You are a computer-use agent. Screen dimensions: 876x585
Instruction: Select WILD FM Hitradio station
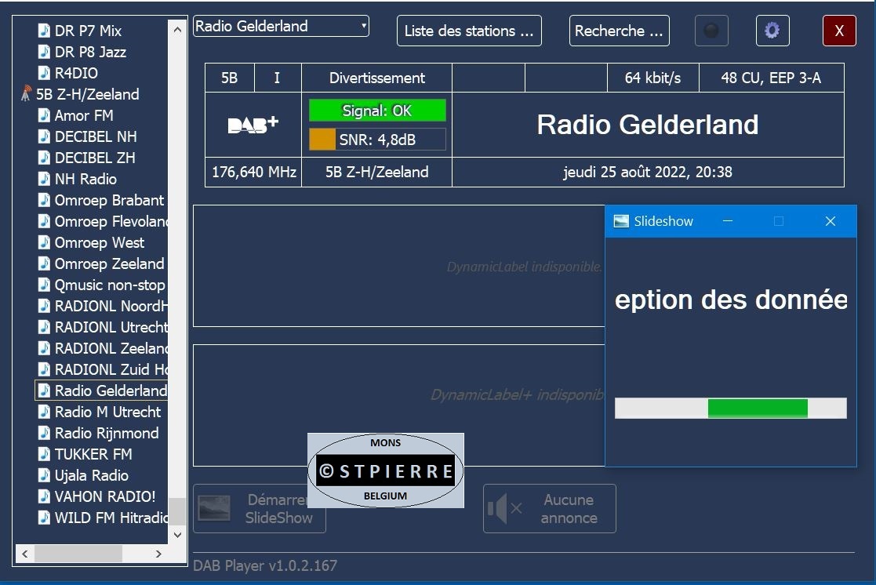click(x=111, y=518)
